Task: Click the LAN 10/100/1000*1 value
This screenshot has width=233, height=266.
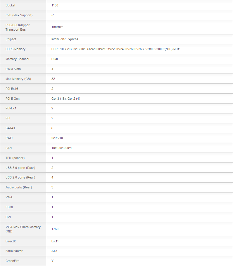Action: click(x=62, y=148)
